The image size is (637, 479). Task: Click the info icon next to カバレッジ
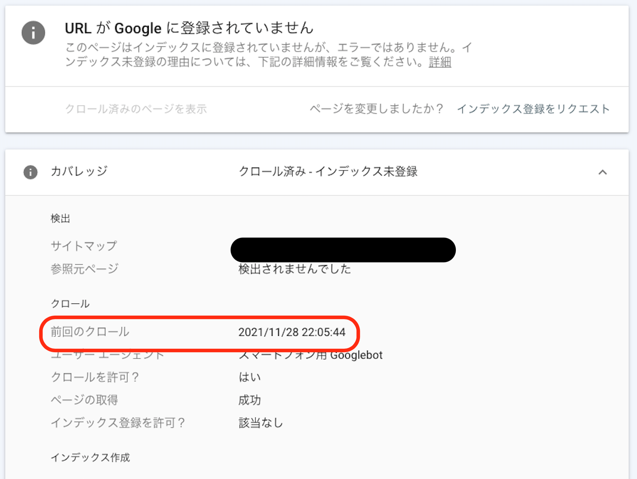30,172
